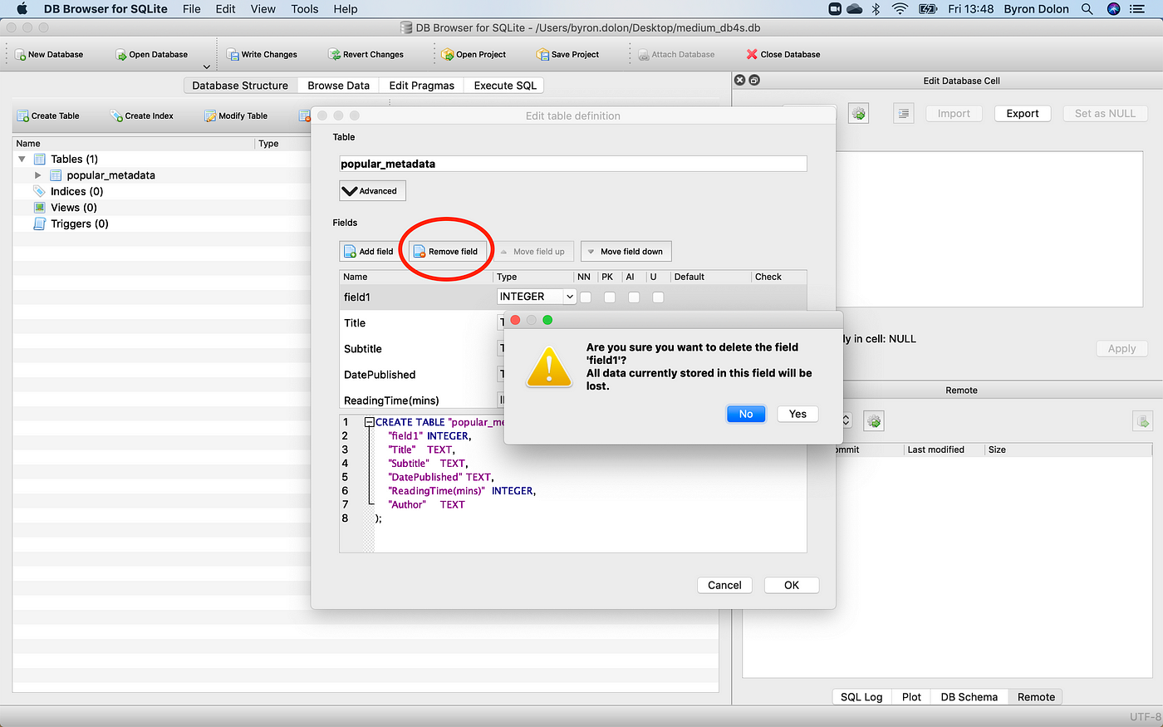Click Yes to delete field1
The image size is (1163, 727).
tap(797, 414)
